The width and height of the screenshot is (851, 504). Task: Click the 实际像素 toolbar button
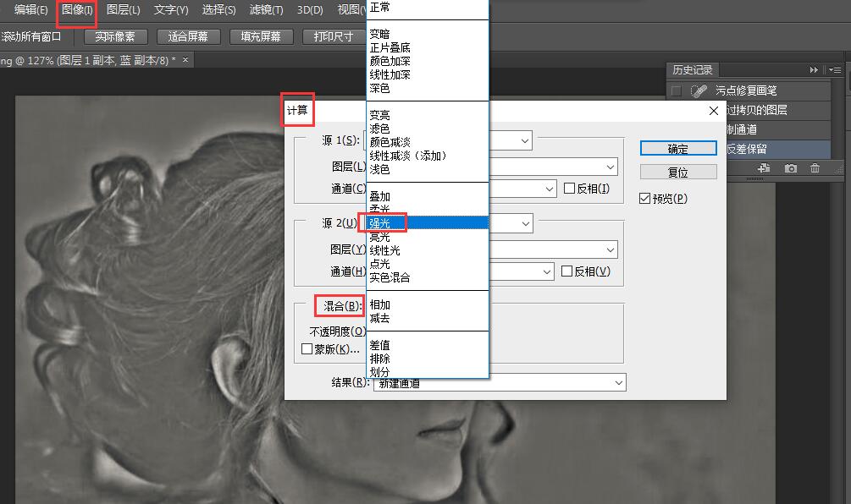click(115, 36)
